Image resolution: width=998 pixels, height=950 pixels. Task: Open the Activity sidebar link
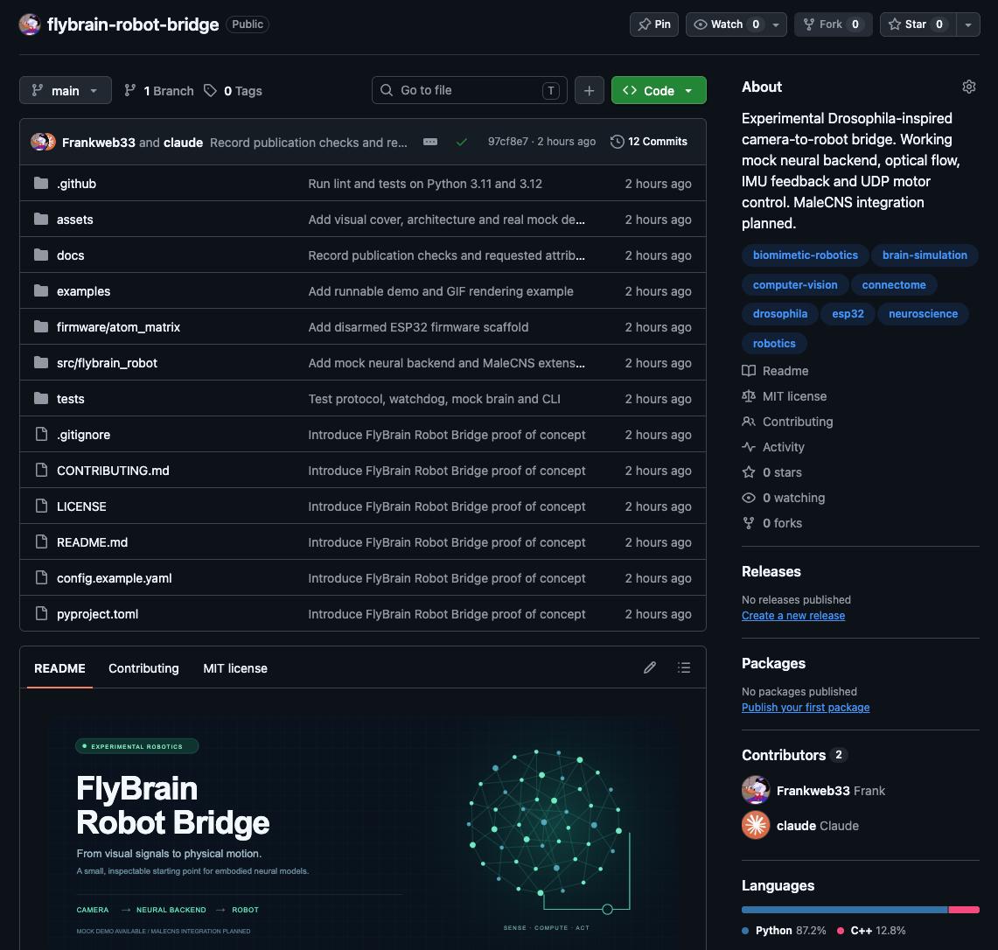pyautogui.click(x=772, y=447)
